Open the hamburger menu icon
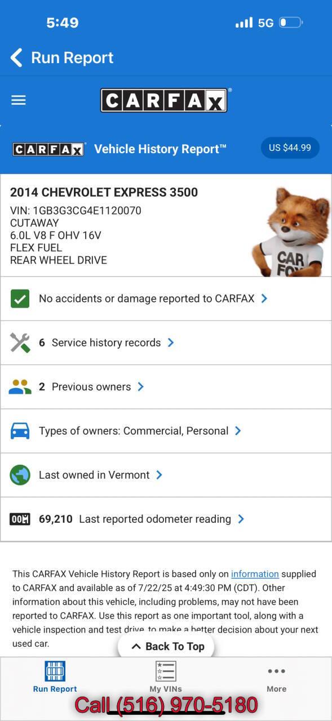Screen dimensions: 332x721 tap(19, 100)
